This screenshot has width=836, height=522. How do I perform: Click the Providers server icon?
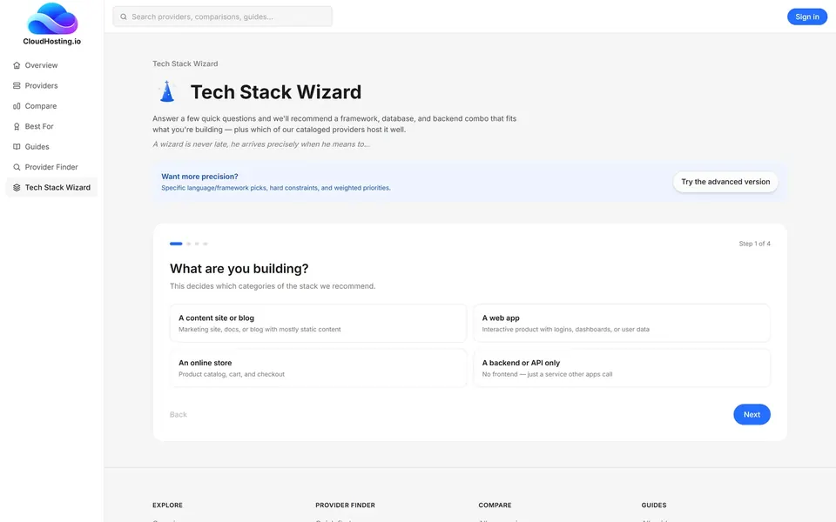coord(17,85)
